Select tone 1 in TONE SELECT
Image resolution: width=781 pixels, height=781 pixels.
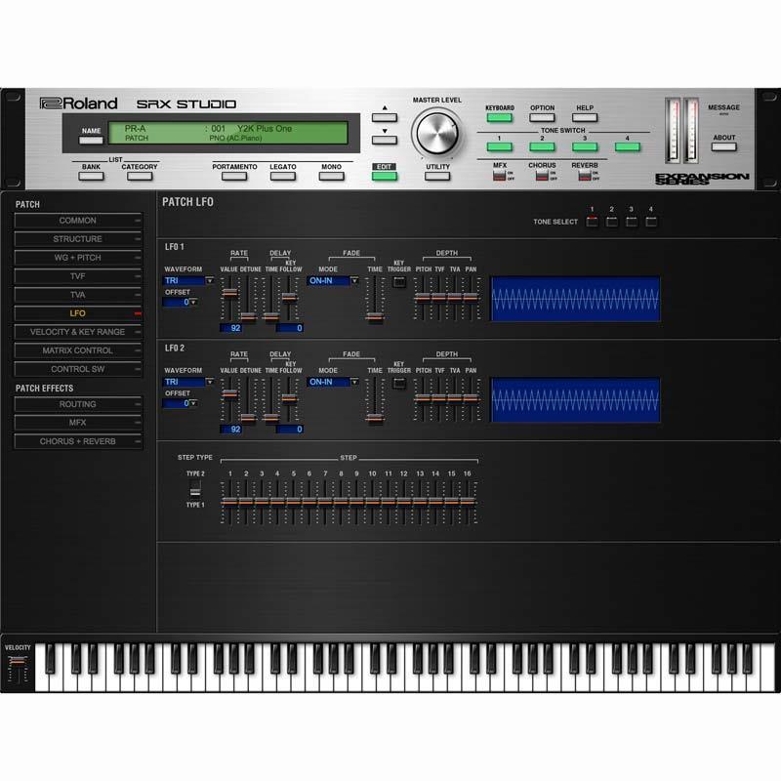pos(592,222)
